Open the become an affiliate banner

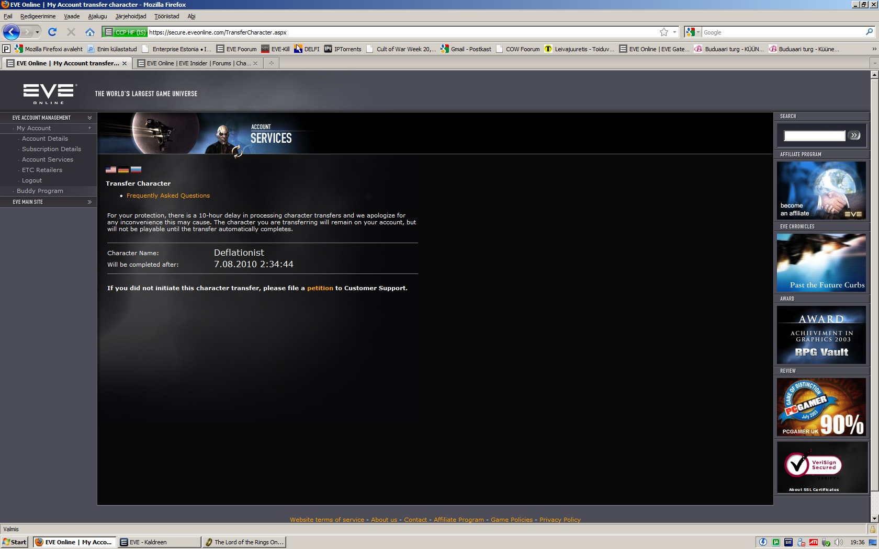click(821, 190)
